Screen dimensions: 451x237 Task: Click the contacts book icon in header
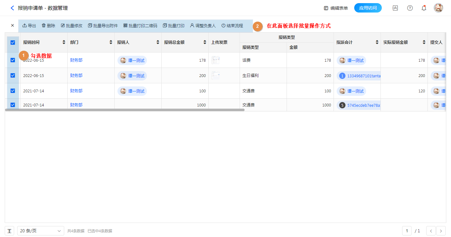pyautogui.click(x=395, y=8)
